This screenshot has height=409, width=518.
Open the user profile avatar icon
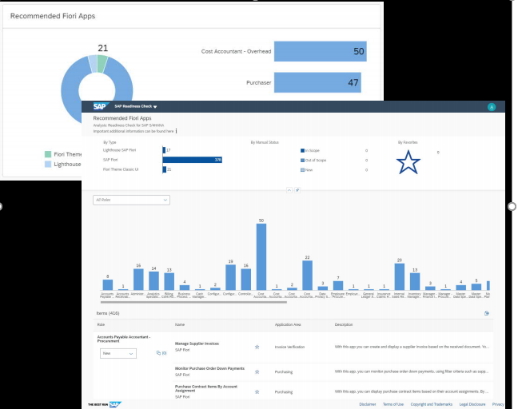pyautogui.click(x=492, y=107)
